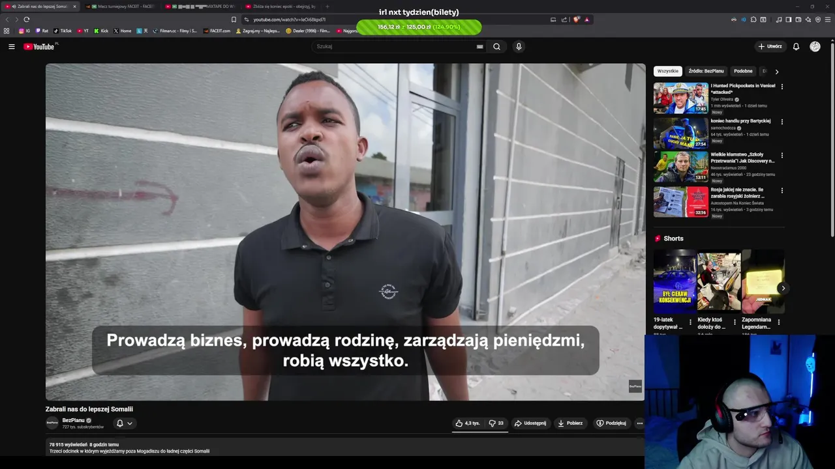
Task: Start voice search with the microphone
Action: pyautogui.click(x=519, y=46)
